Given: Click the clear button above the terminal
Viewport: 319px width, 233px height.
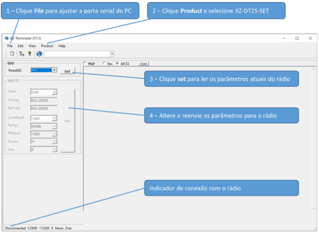Looking at the screenshot, I should [143, 64].
